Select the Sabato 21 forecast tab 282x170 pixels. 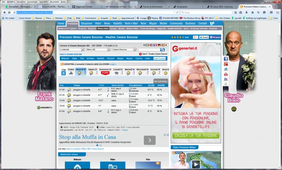click(x=93, y=72)
